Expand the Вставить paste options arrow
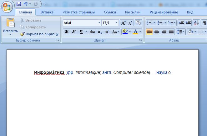 (10, 35)
